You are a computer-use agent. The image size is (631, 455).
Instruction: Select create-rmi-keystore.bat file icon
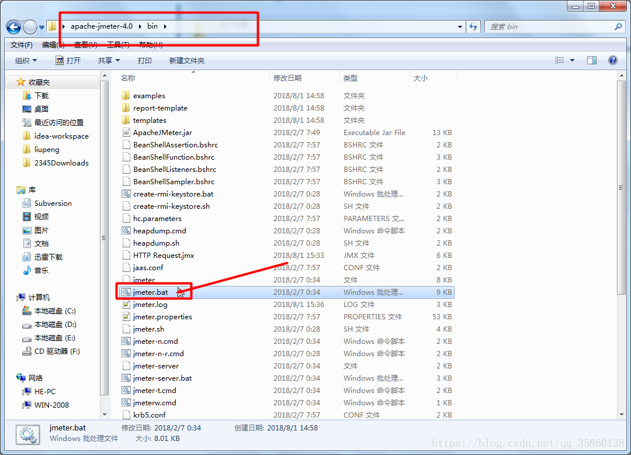126,194
